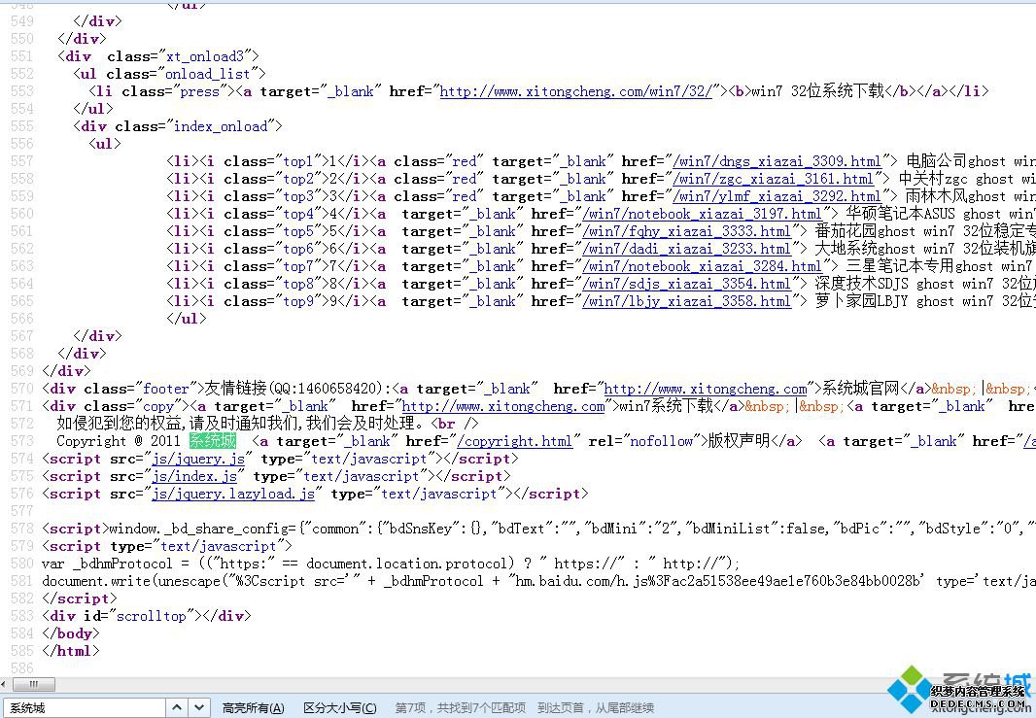The width and height of the screenshot is (1036, 718).
Task: Click line number 577
Action: (21, 511)
